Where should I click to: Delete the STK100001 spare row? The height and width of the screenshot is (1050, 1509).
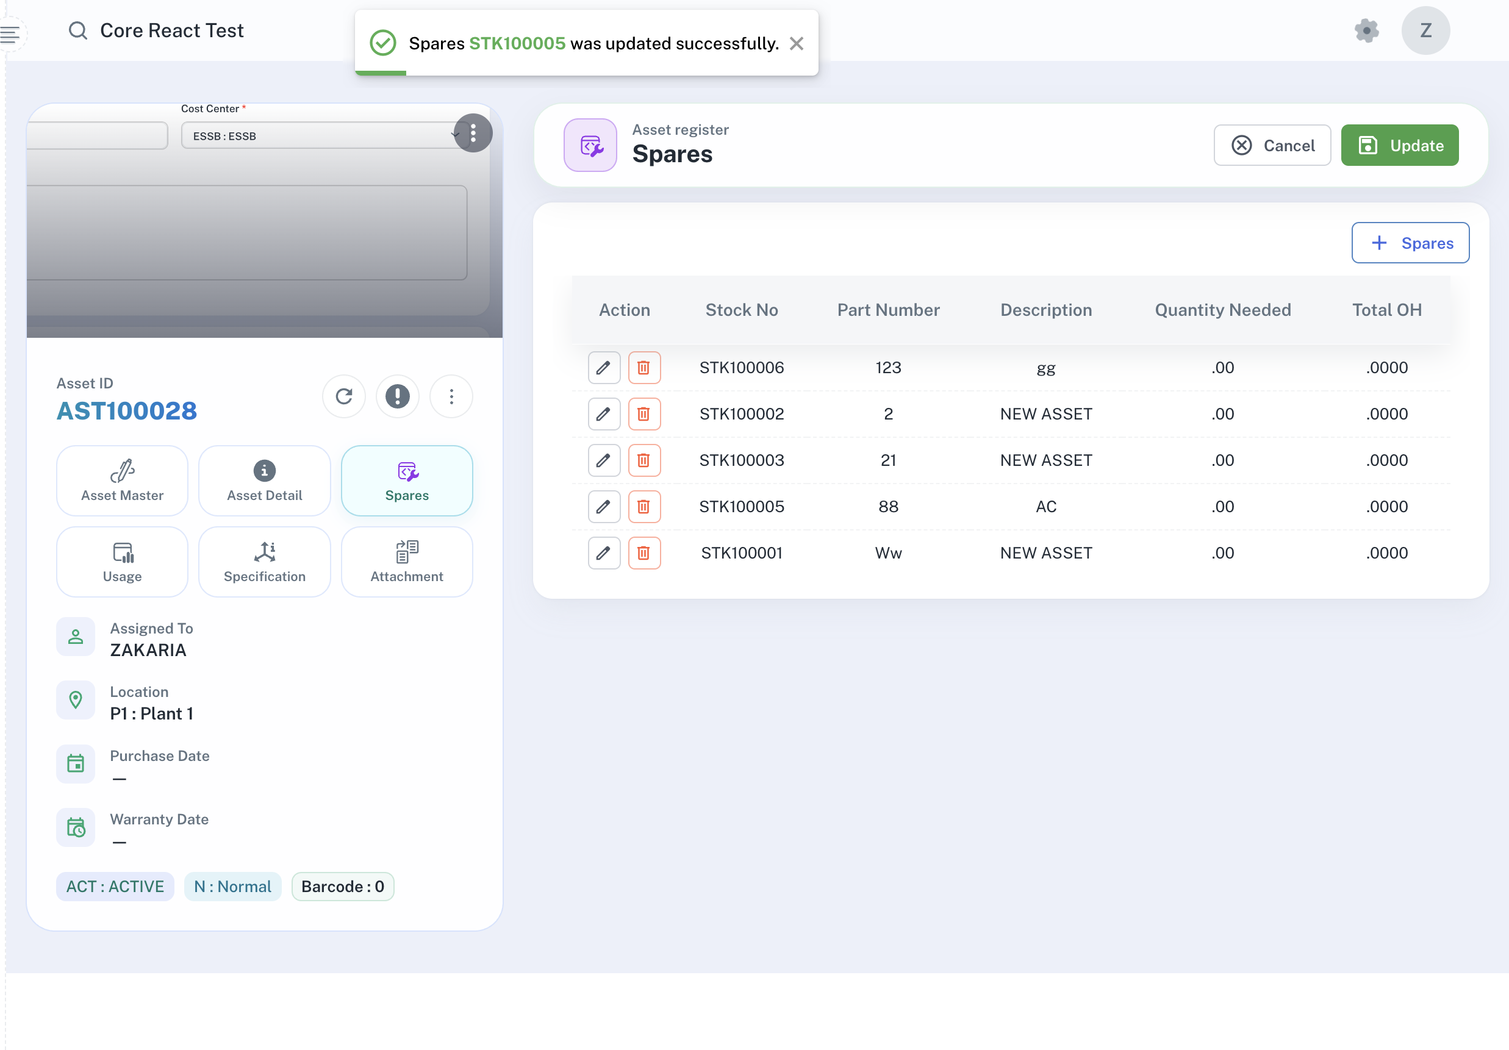(x=643, y=553)
